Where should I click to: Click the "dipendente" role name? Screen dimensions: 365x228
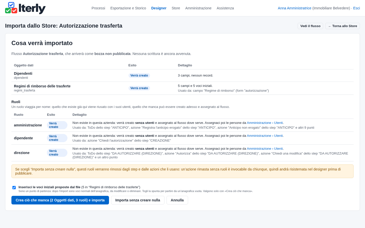tap(23, 138)
